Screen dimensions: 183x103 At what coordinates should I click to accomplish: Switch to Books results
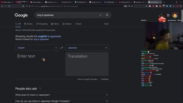(x=28, y=24)
